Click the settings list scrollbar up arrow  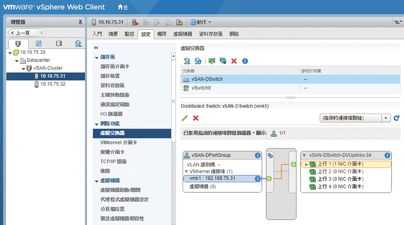[x=173, y=56]
